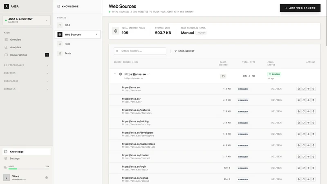
Task: Click the Trigger button next to Manual
Action: [x=201, y=33]
